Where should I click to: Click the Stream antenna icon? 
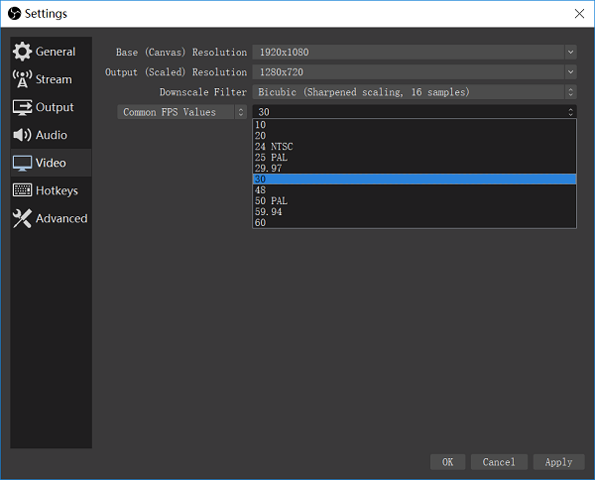(x=22, y=79)
